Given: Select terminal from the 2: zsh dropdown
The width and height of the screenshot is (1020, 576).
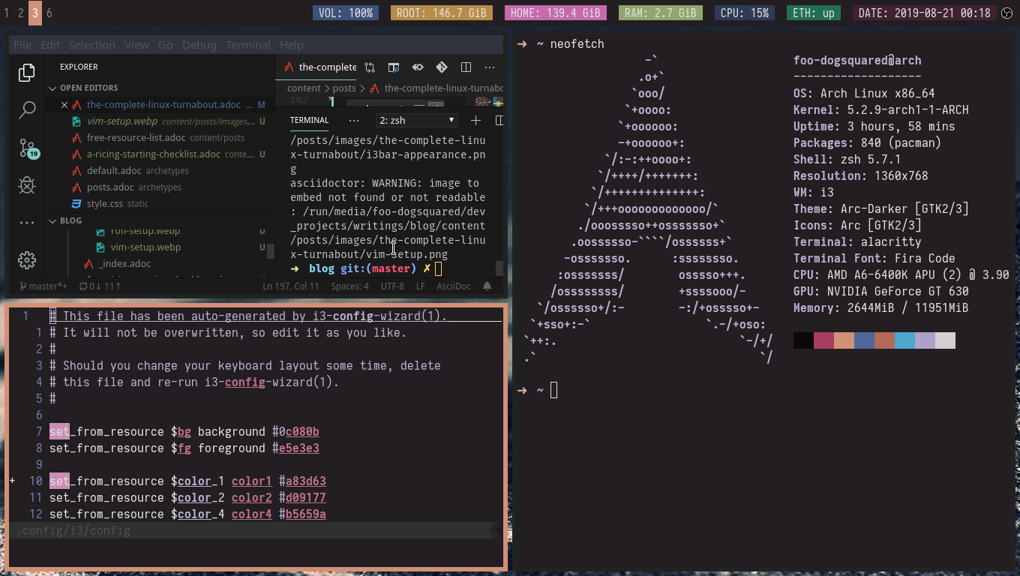Looking at the screenshot, I should pyautogui.click(x=417, y=120).
